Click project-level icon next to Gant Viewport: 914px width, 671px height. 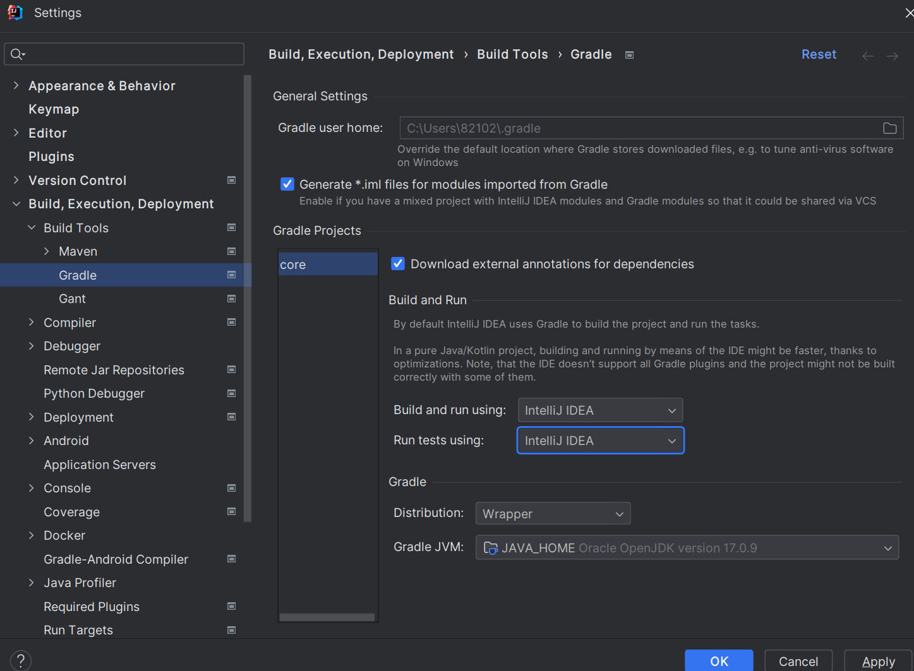click(x=232, y=299)
